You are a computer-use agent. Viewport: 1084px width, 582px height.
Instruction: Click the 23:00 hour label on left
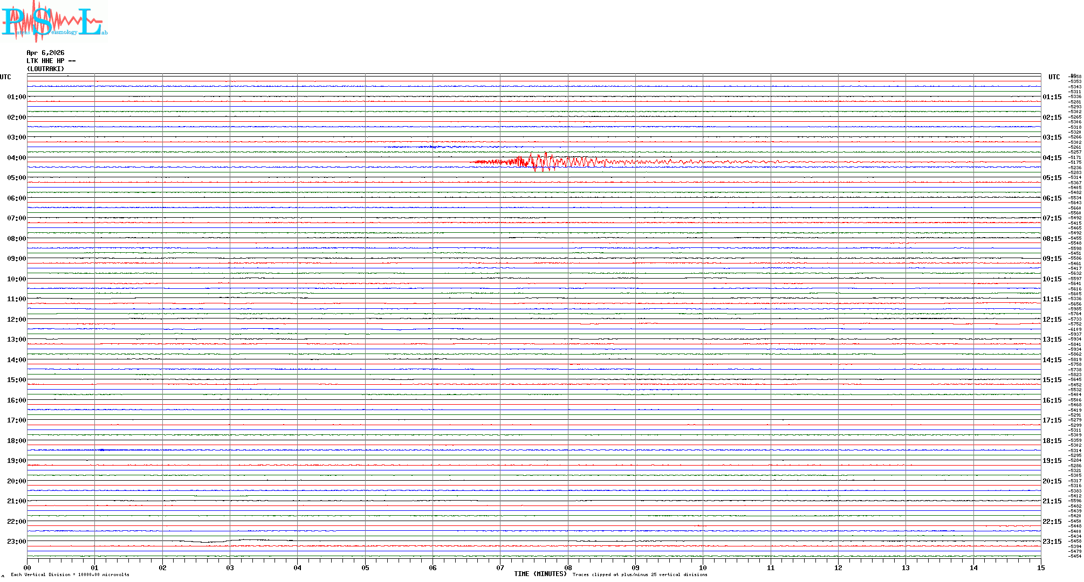(x=16, y=542)
